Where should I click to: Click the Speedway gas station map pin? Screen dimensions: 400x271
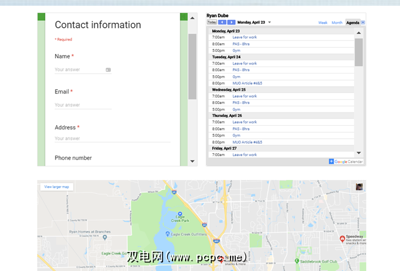pos(342,239)
